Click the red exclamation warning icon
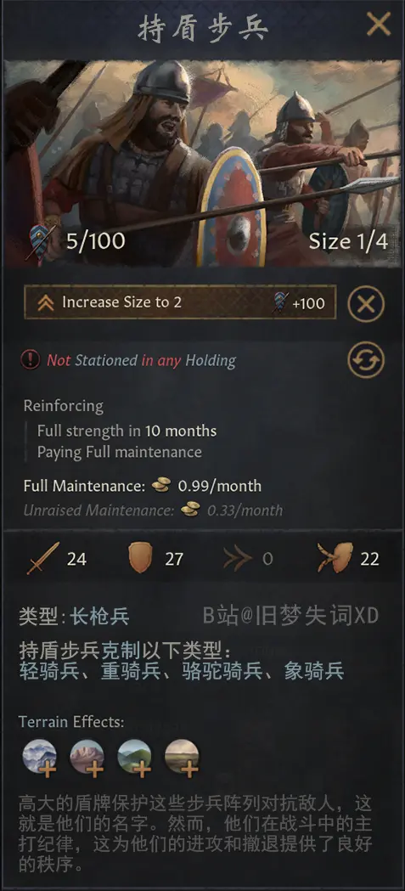Image resolution: width=405 pixels, height=891 pixels. click(x=31, y=359)
